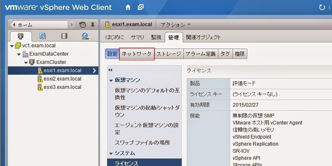Select the 設定 sub-tab
Screen dimensions: 332x166
(x=112, y=54)
